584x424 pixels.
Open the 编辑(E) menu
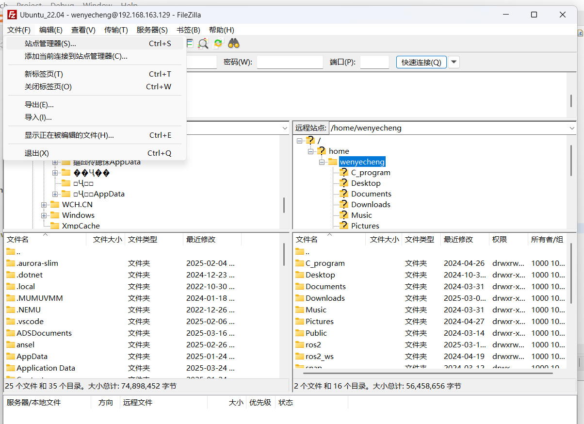click(x=51, y=30)
